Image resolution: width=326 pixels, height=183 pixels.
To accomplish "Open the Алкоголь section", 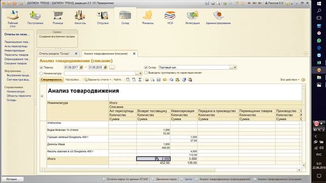I will tap(80, 18).
